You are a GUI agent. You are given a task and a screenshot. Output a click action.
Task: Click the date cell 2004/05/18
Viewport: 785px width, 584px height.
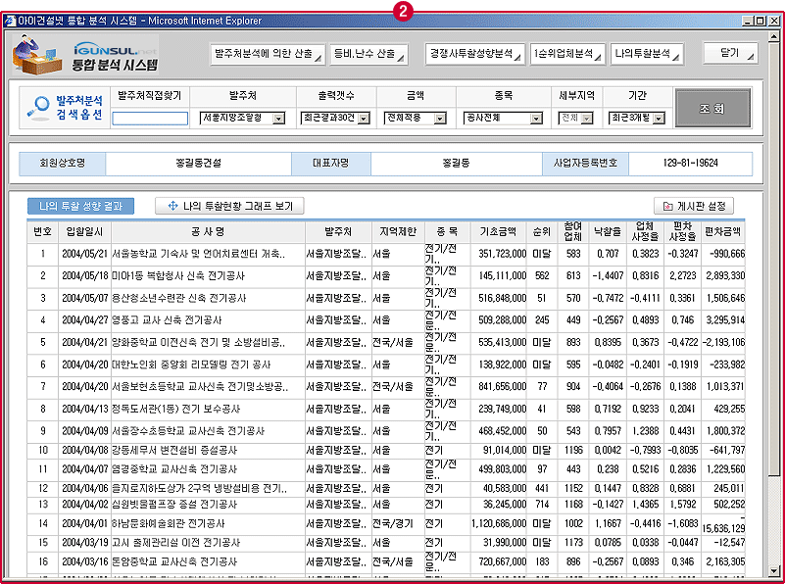(x=84, y=275)
